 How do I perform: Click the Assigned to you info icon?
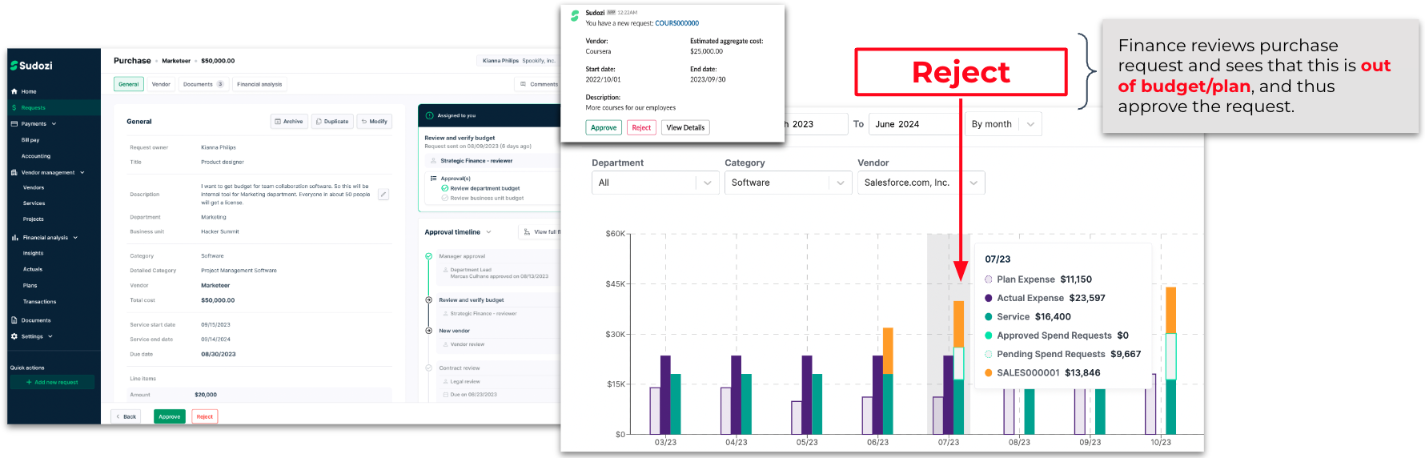coord(429,115)
